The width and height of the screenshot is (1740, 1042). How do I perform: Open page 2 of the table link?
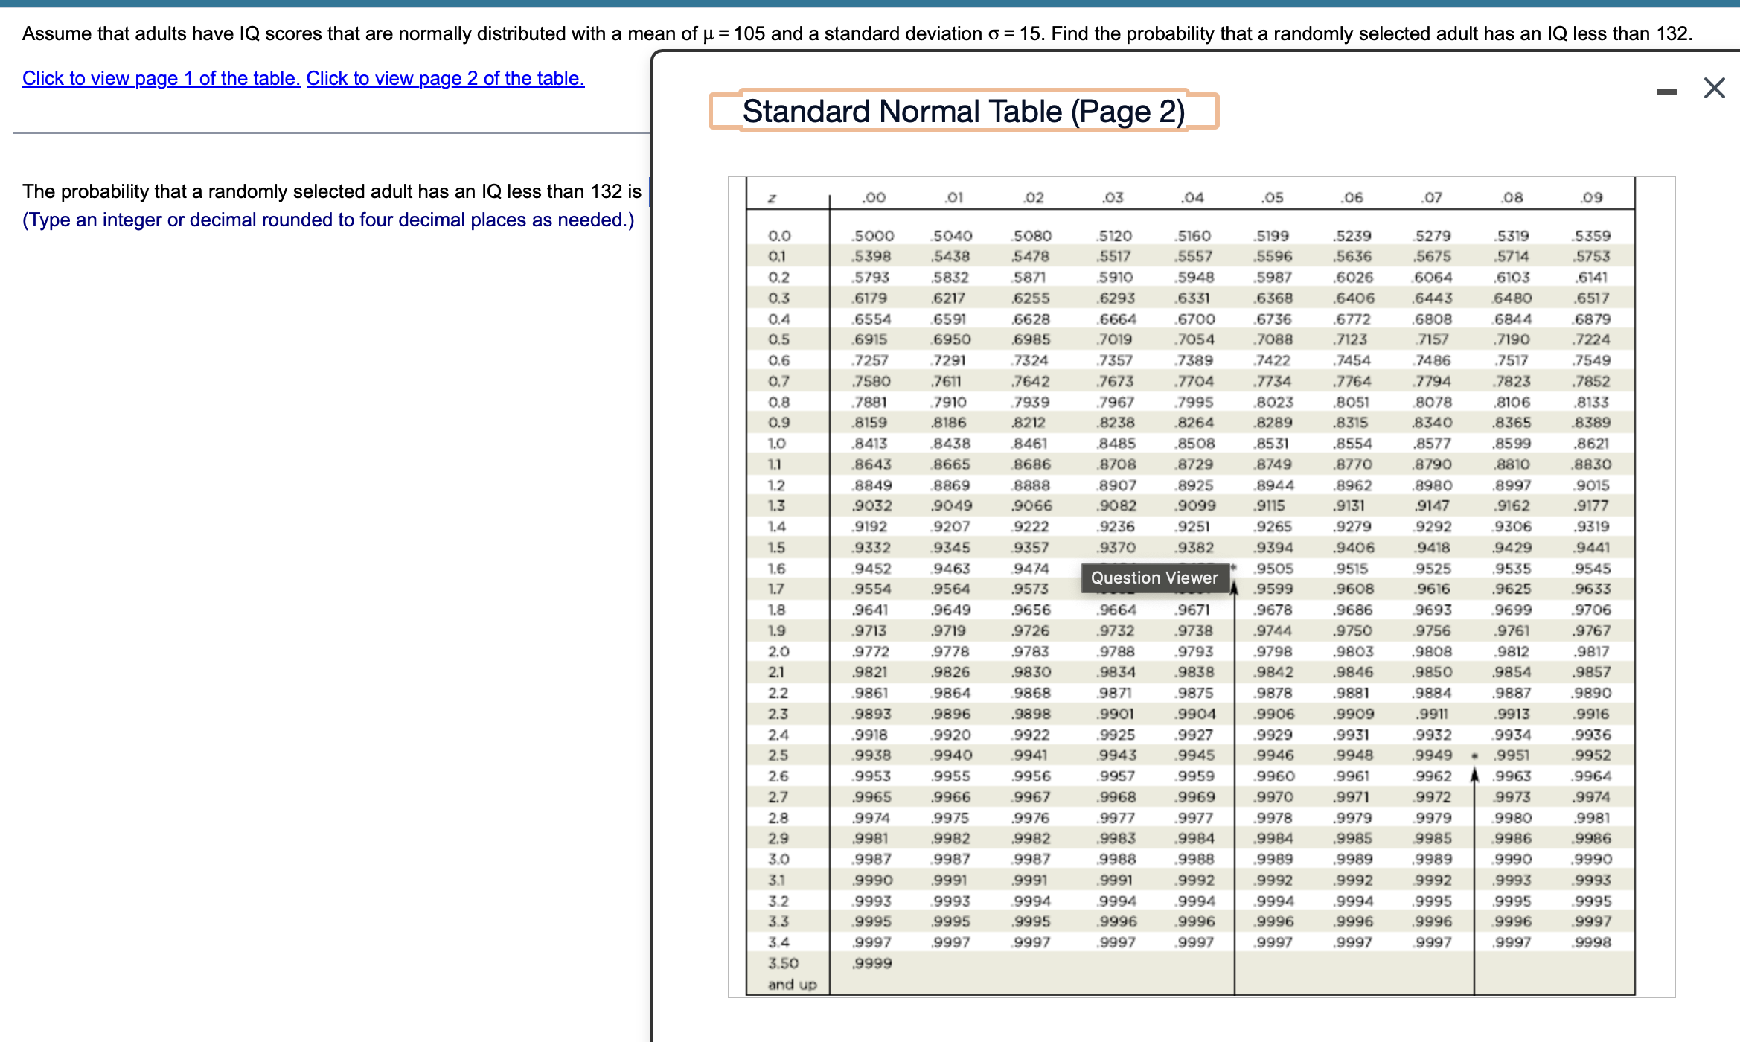coord(445,78)
